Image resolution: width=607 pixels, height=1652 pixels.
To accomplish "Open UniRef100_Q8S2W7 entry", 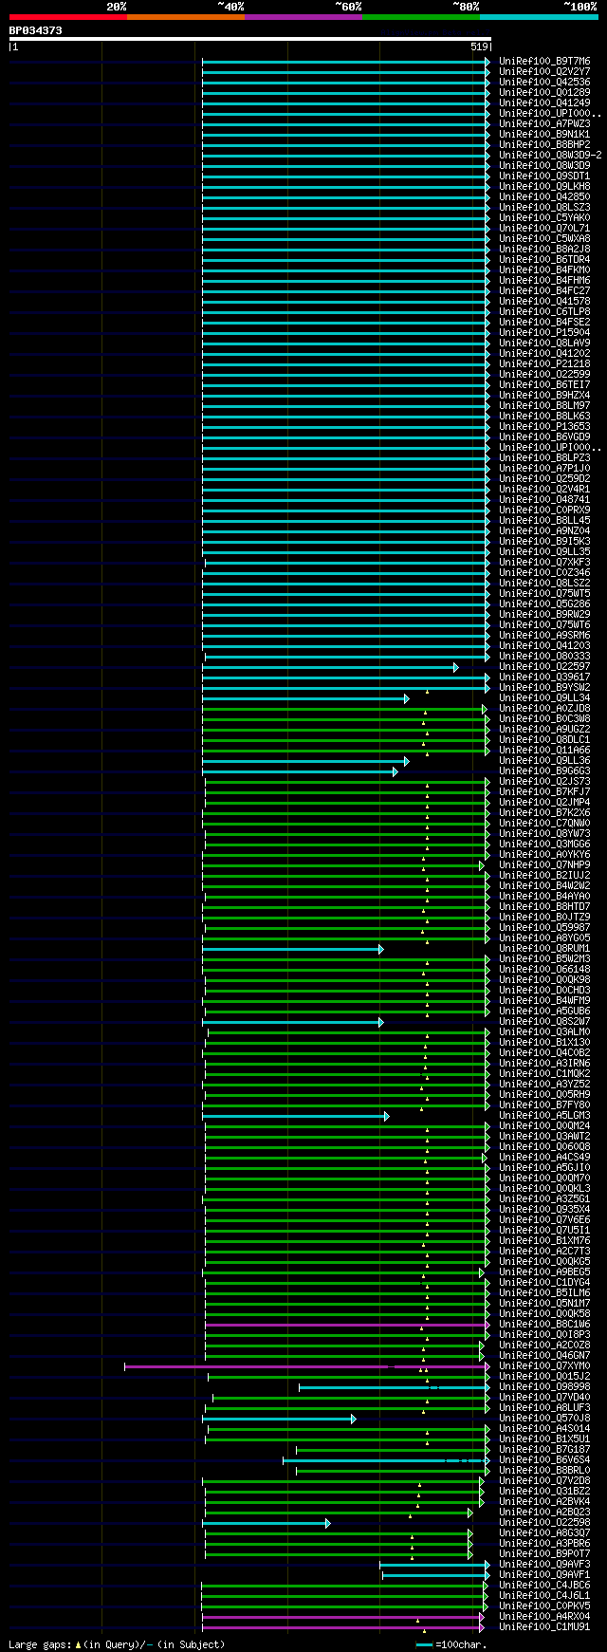I will point(544,1022).
